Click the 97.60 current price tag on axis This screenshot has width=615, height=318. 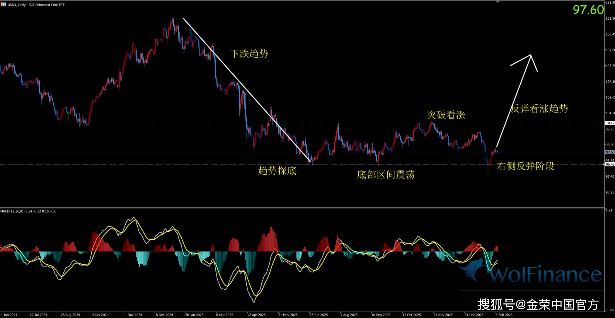[610, 152]
